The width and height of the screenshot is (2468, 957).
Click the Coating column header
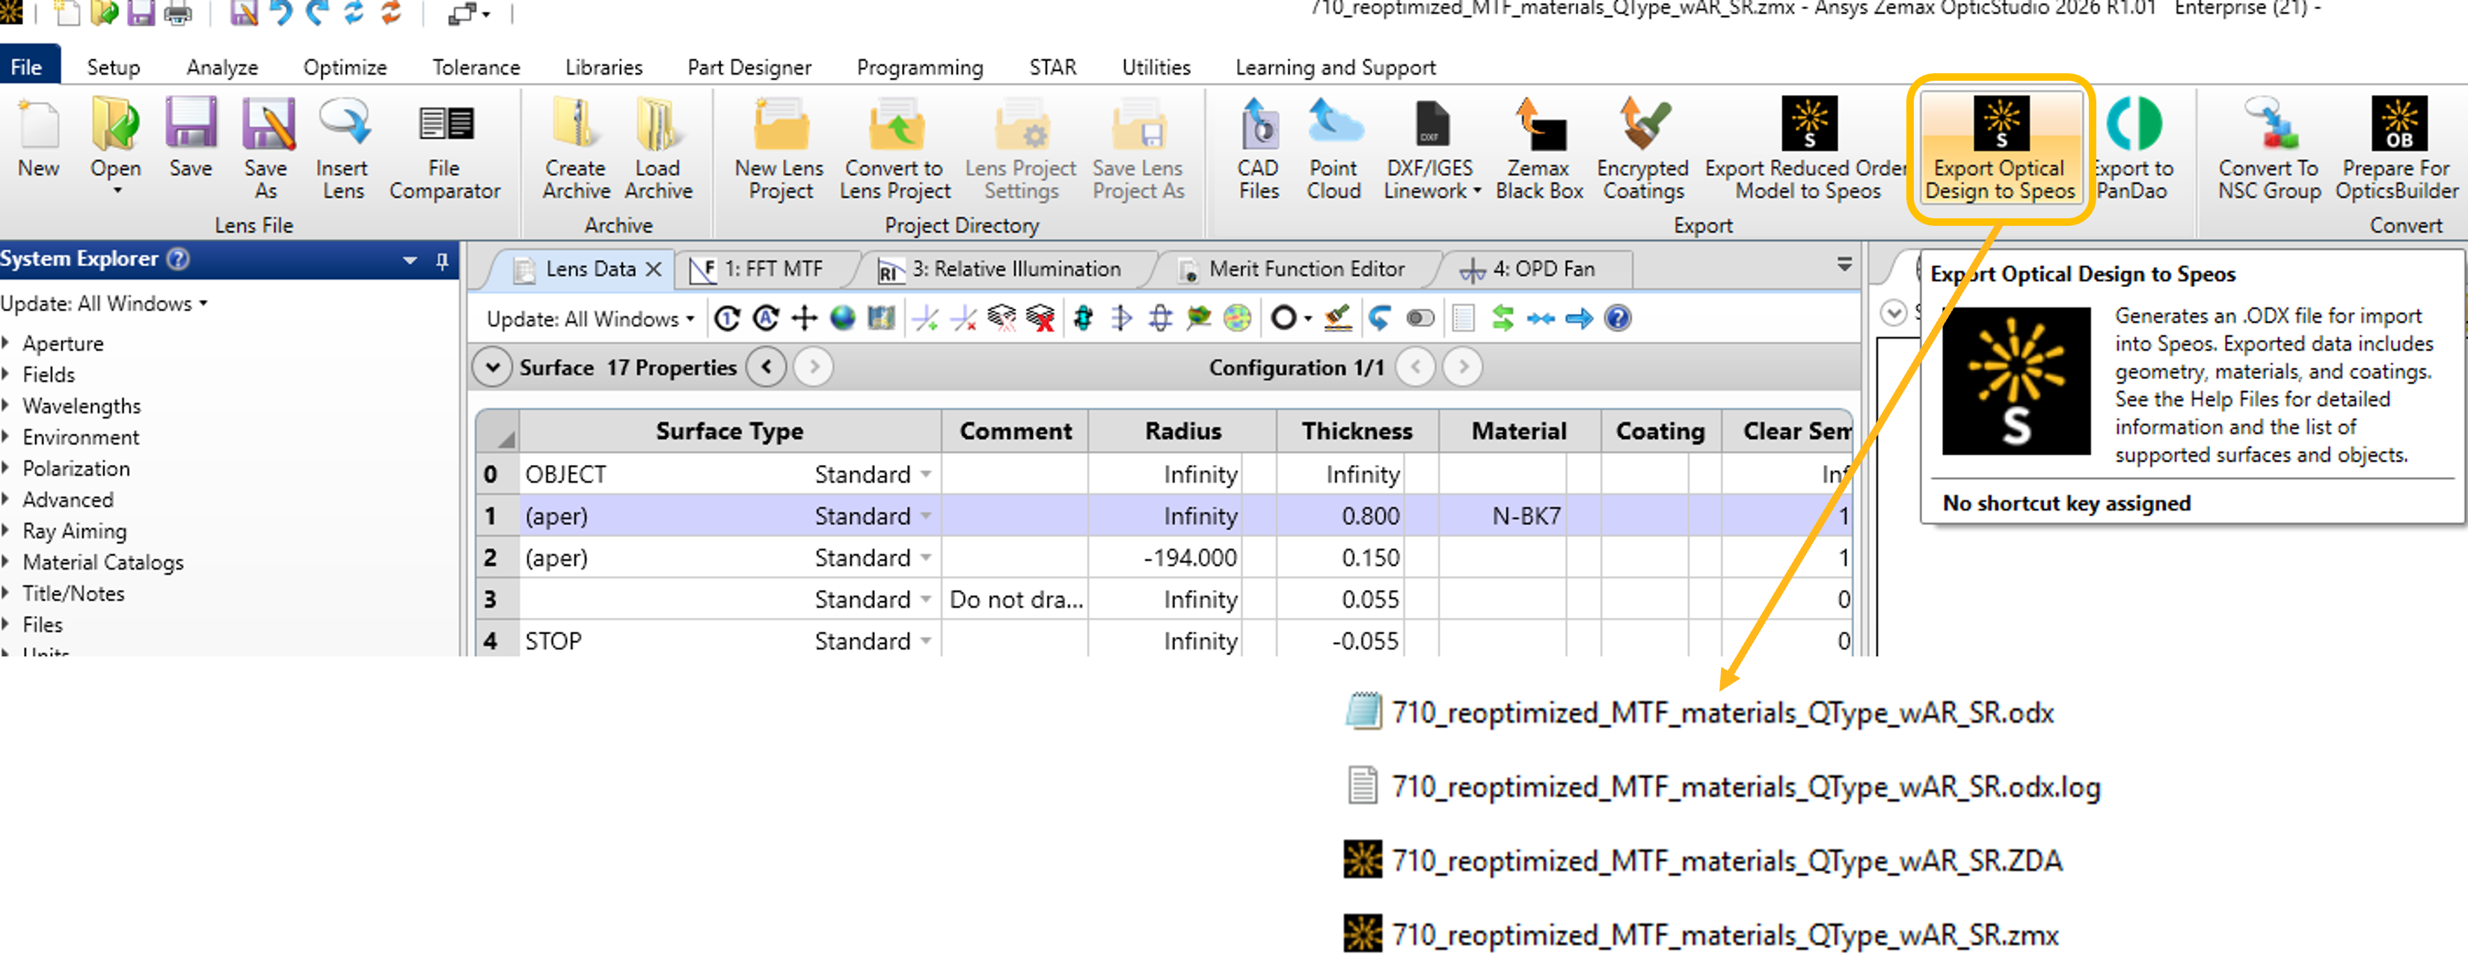click(x=1660, y=431)
